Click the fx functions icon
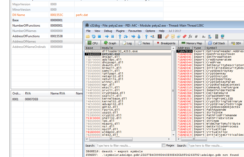 pos(190,36)
